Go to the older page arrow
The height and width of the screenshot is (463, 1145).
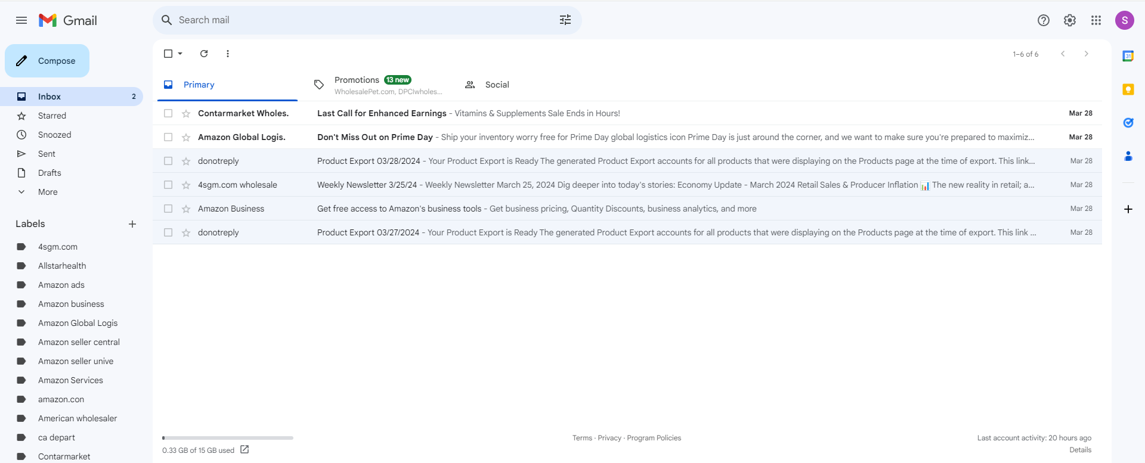point(1087,54)
